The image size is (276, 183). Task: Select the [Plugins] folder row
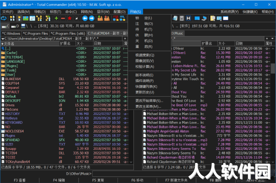(64, 66)
